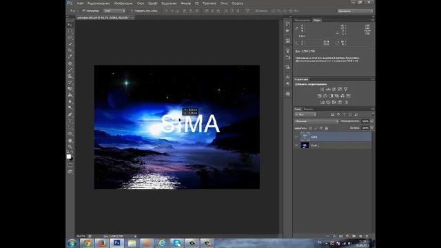Select the Lasso tool
Screen dimensions: 441x248
70,37
